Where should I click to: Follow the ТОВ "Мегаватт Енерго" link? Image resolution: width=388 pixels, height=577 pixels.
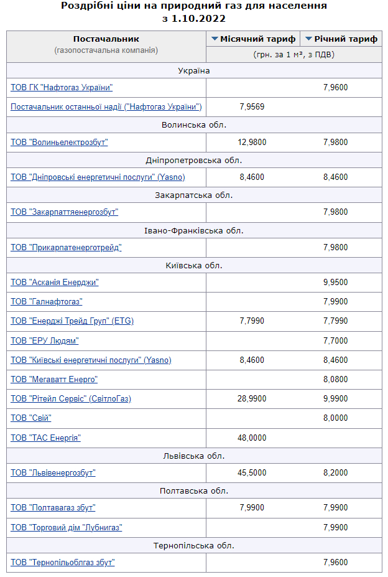54,380
